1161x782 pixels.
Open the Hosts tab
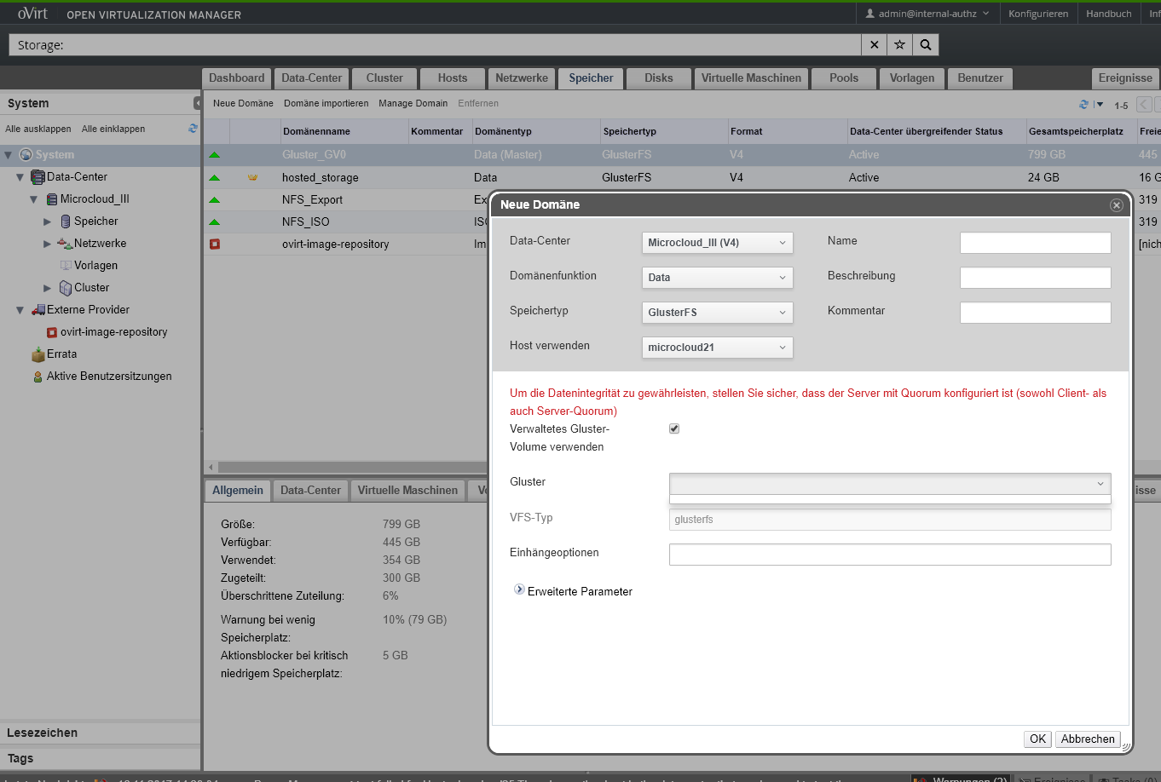tap(452, 78)
